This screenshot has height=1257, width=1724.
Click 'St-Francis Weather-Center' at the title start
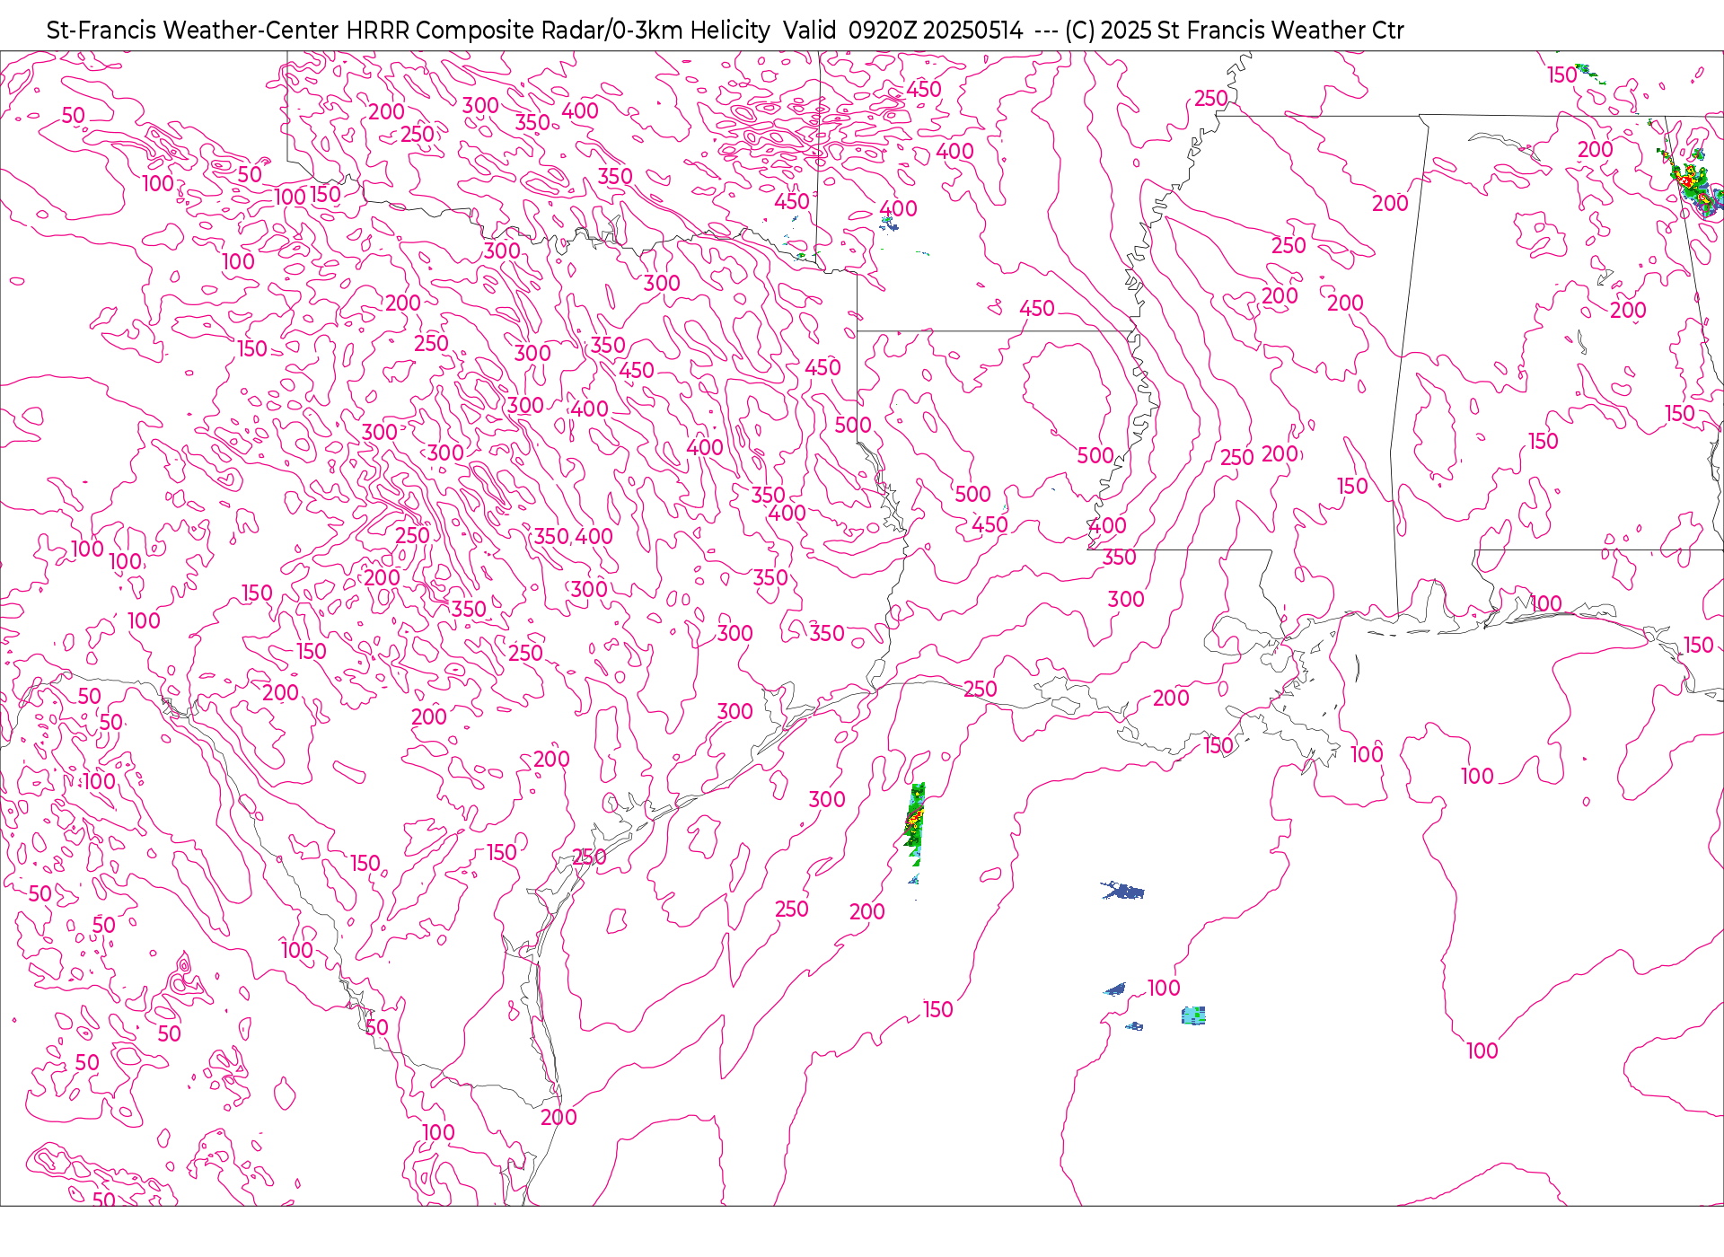click(x=193, y=31)
